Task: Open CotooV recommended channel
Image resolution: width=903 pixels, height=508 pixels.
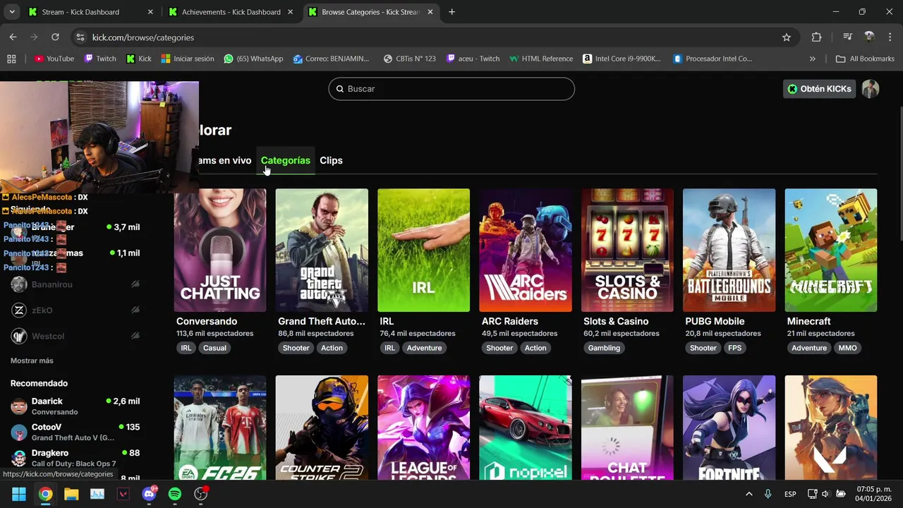Action: click(x=75, y=432)
